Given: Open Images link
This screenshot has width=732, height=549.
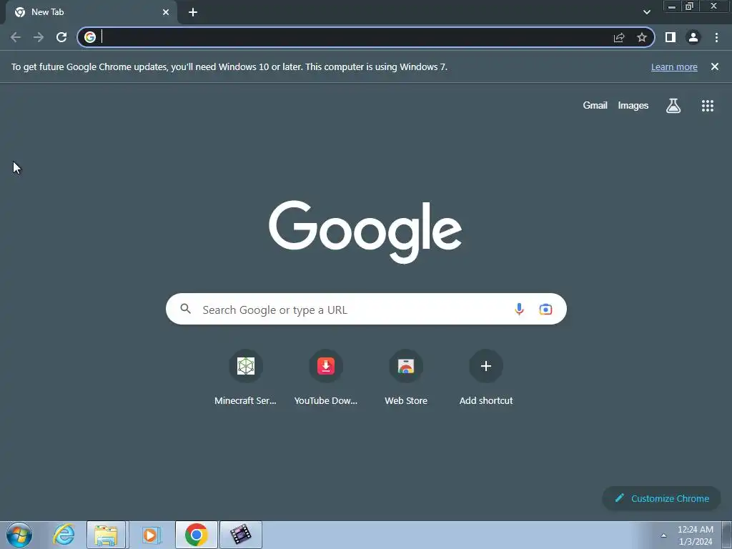Looking at the screenshot, I should [633, 106].
